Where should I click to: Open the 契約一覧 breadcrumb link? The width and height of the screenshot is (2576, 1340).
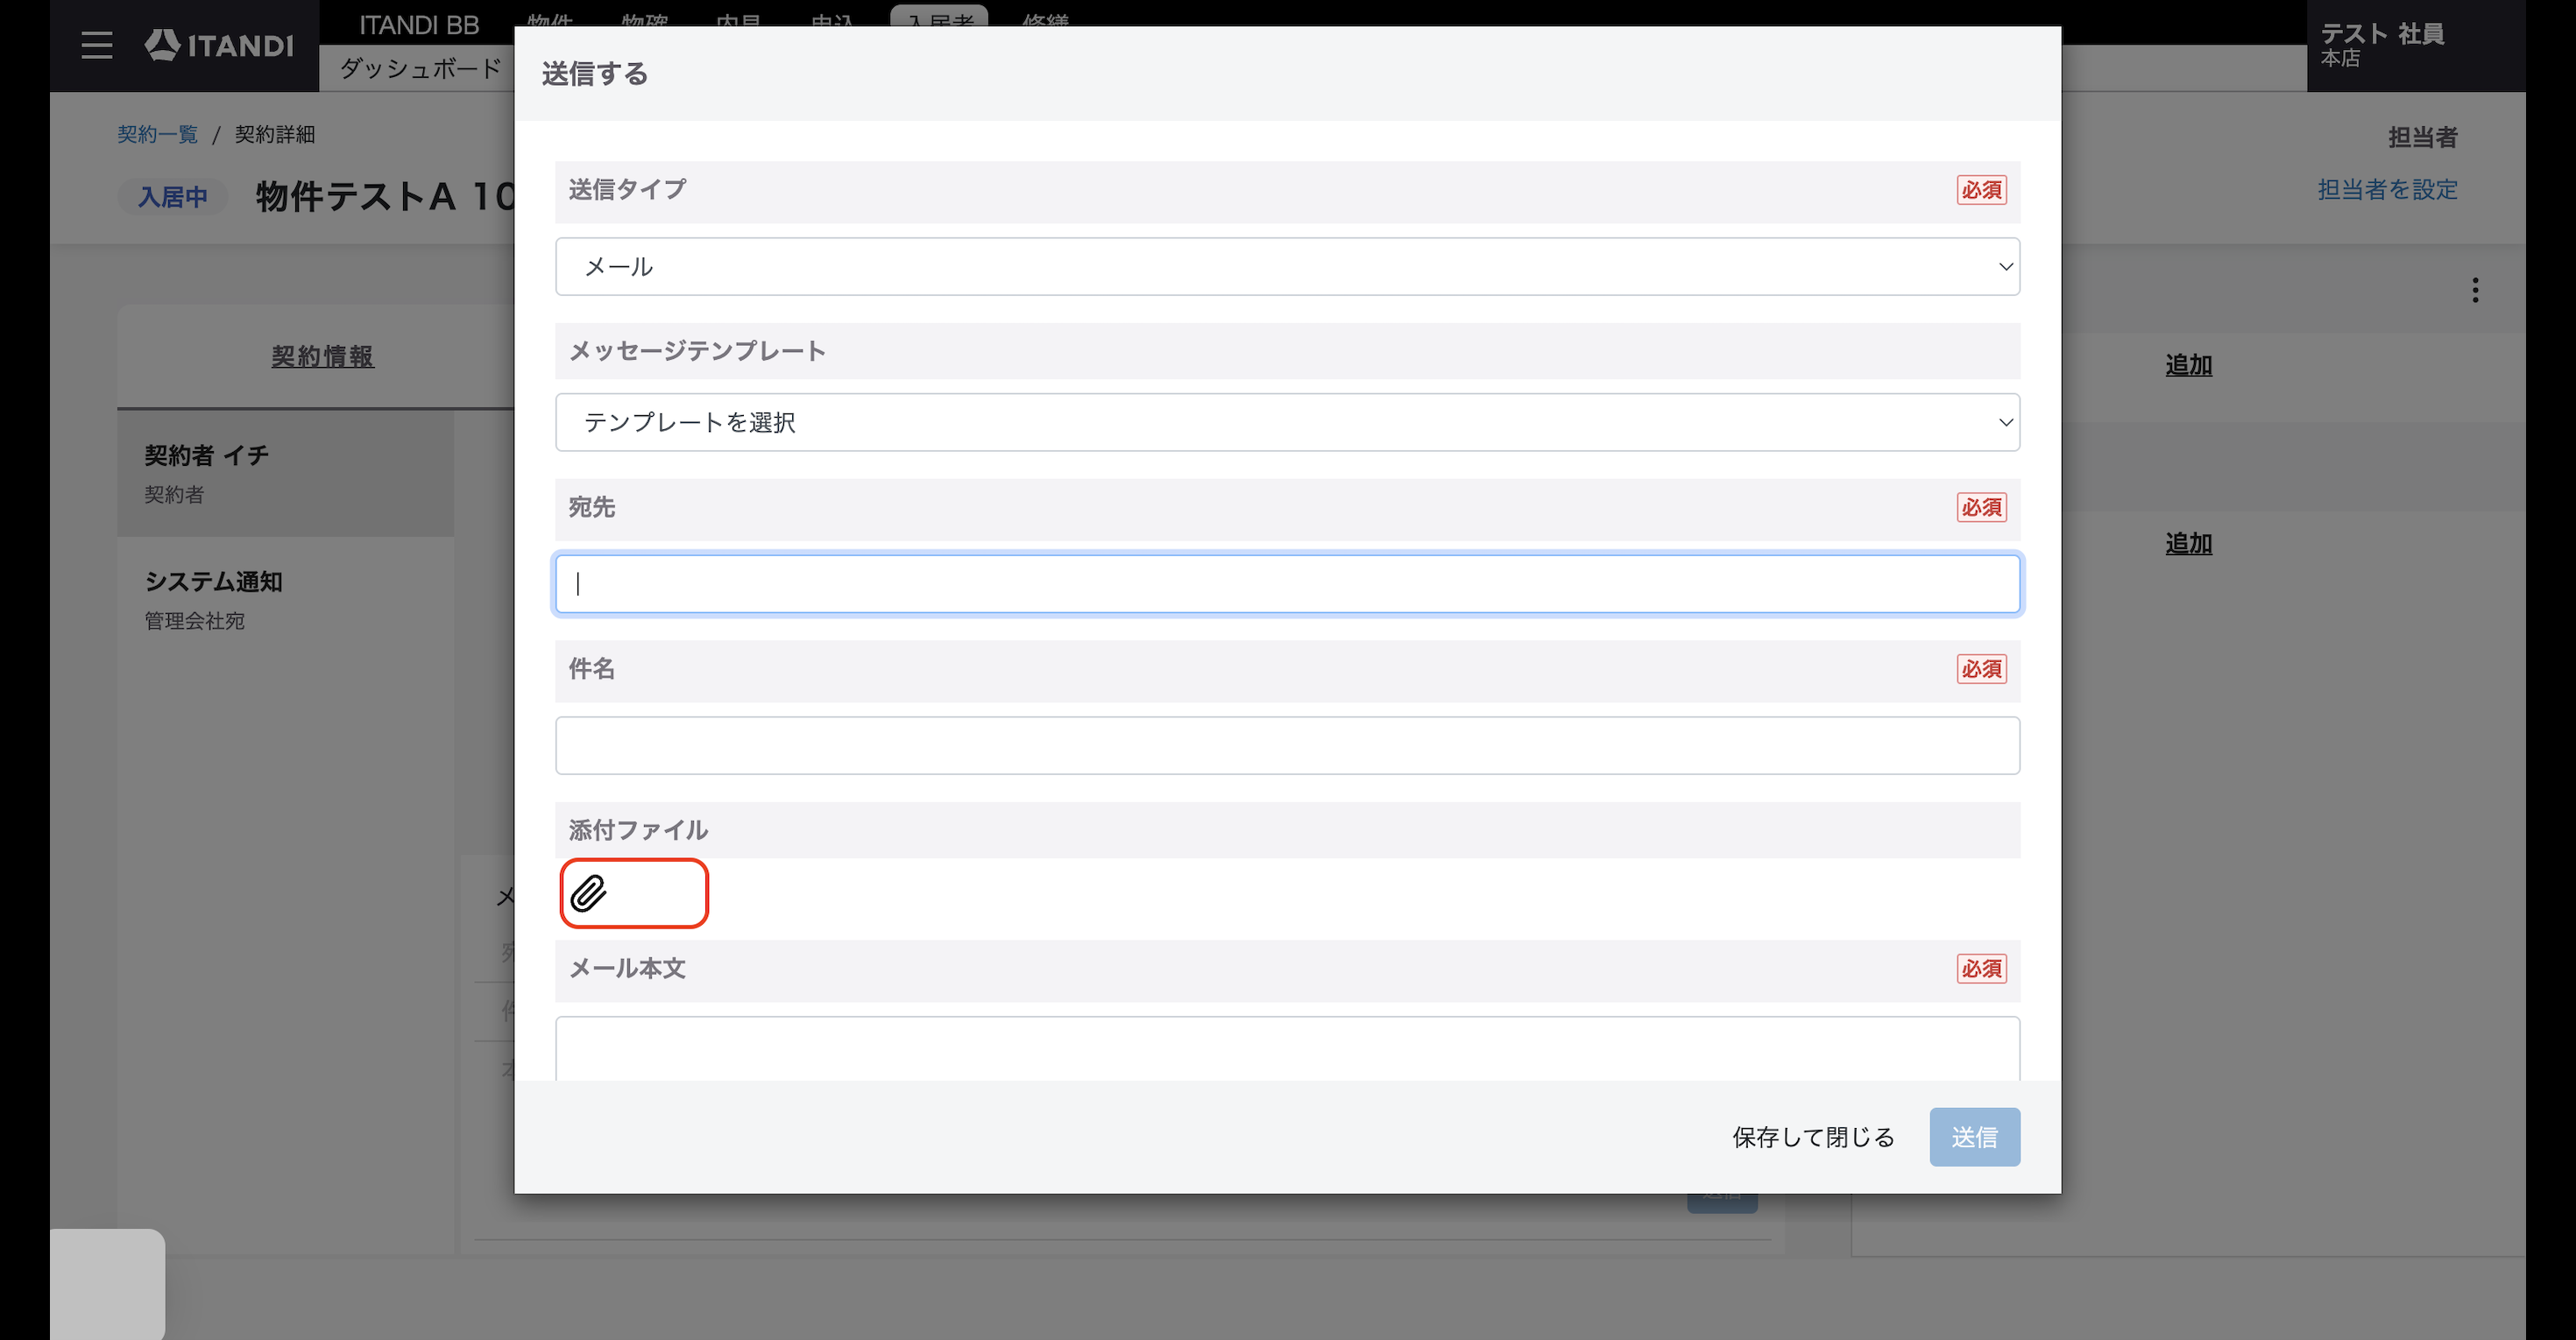[157, 134]
